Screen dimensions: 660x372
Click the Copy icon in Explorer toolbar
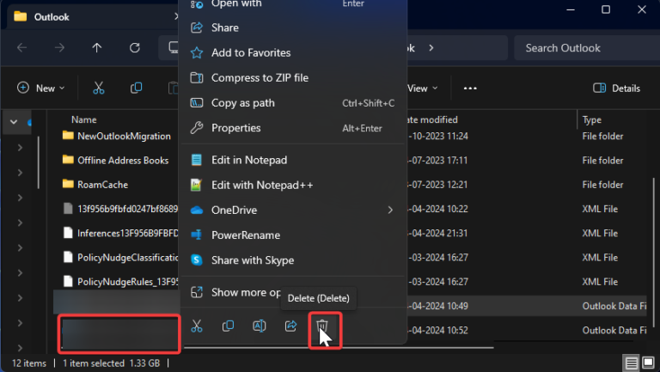[136, 88]
